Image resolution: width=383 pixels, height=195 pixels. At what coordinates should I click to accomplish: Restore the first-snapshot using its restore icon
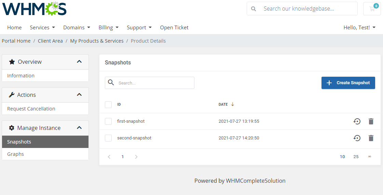[357, 121]
